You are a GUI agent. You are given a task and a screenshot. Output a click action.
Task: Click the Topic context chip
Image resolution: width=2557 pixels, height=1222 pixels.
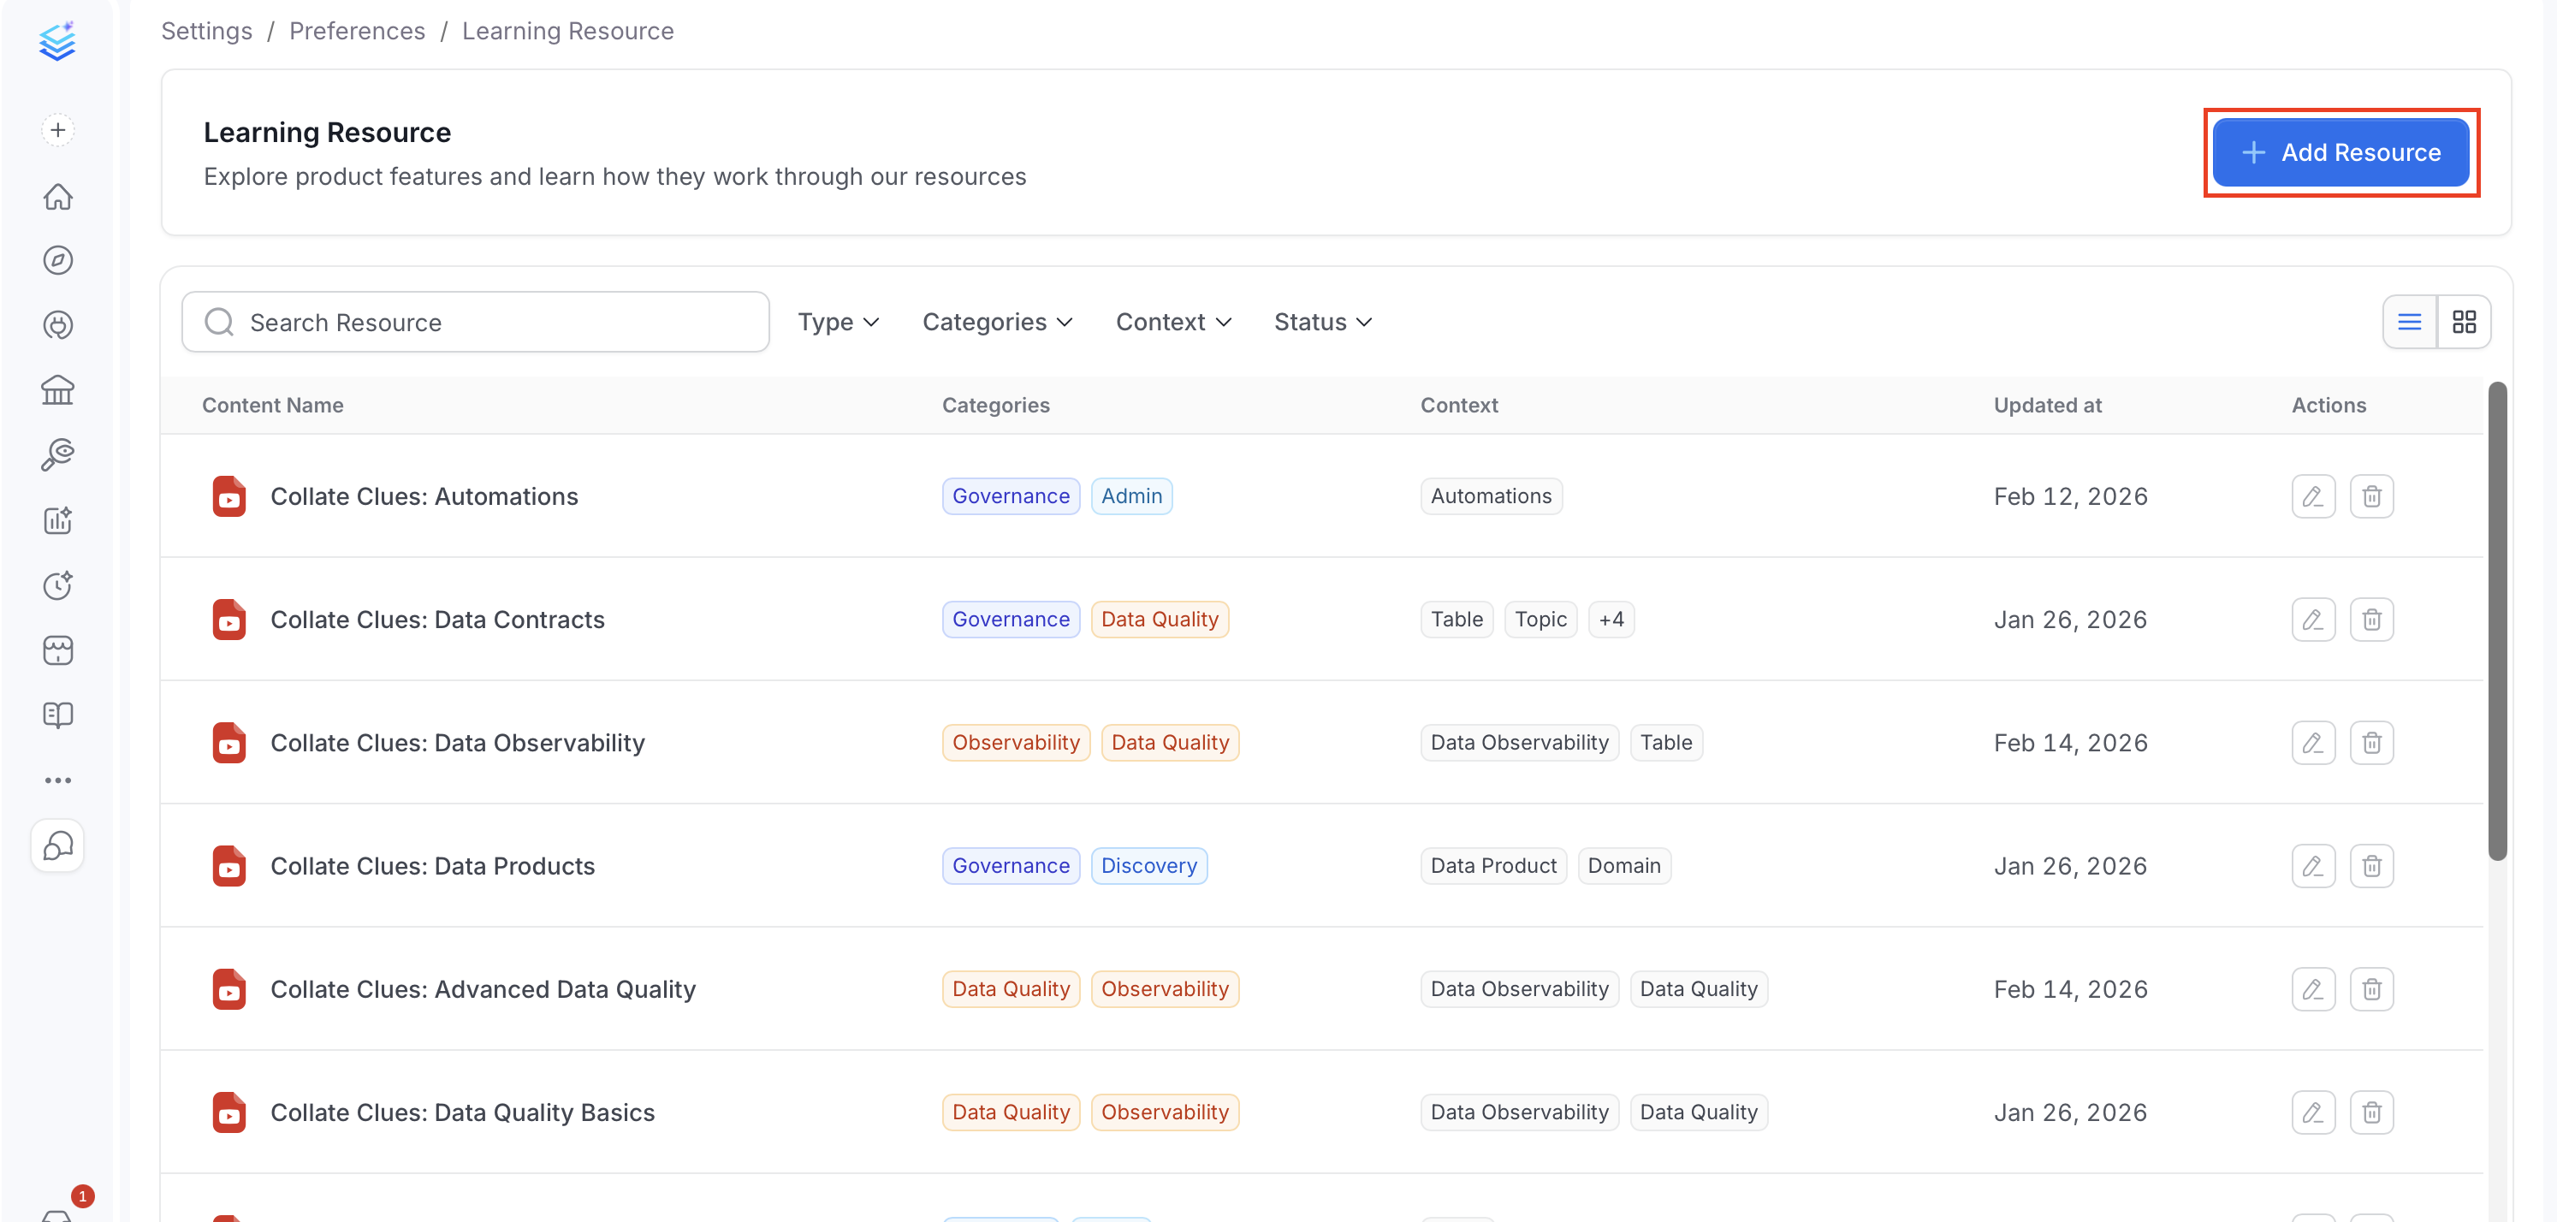coord(1540,620)
